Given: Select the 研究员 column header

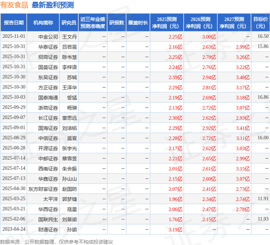Looking at the screenshot, I should pyautogui.click(x=69, y=22).
